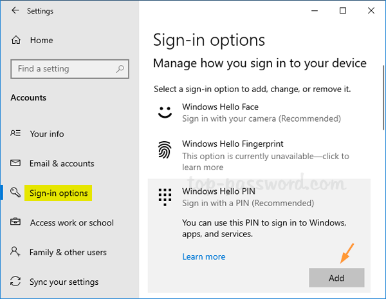Click the Windows Hello Fingerprint icon
This screenshot has width=386, height=299.
pos(165,150)
